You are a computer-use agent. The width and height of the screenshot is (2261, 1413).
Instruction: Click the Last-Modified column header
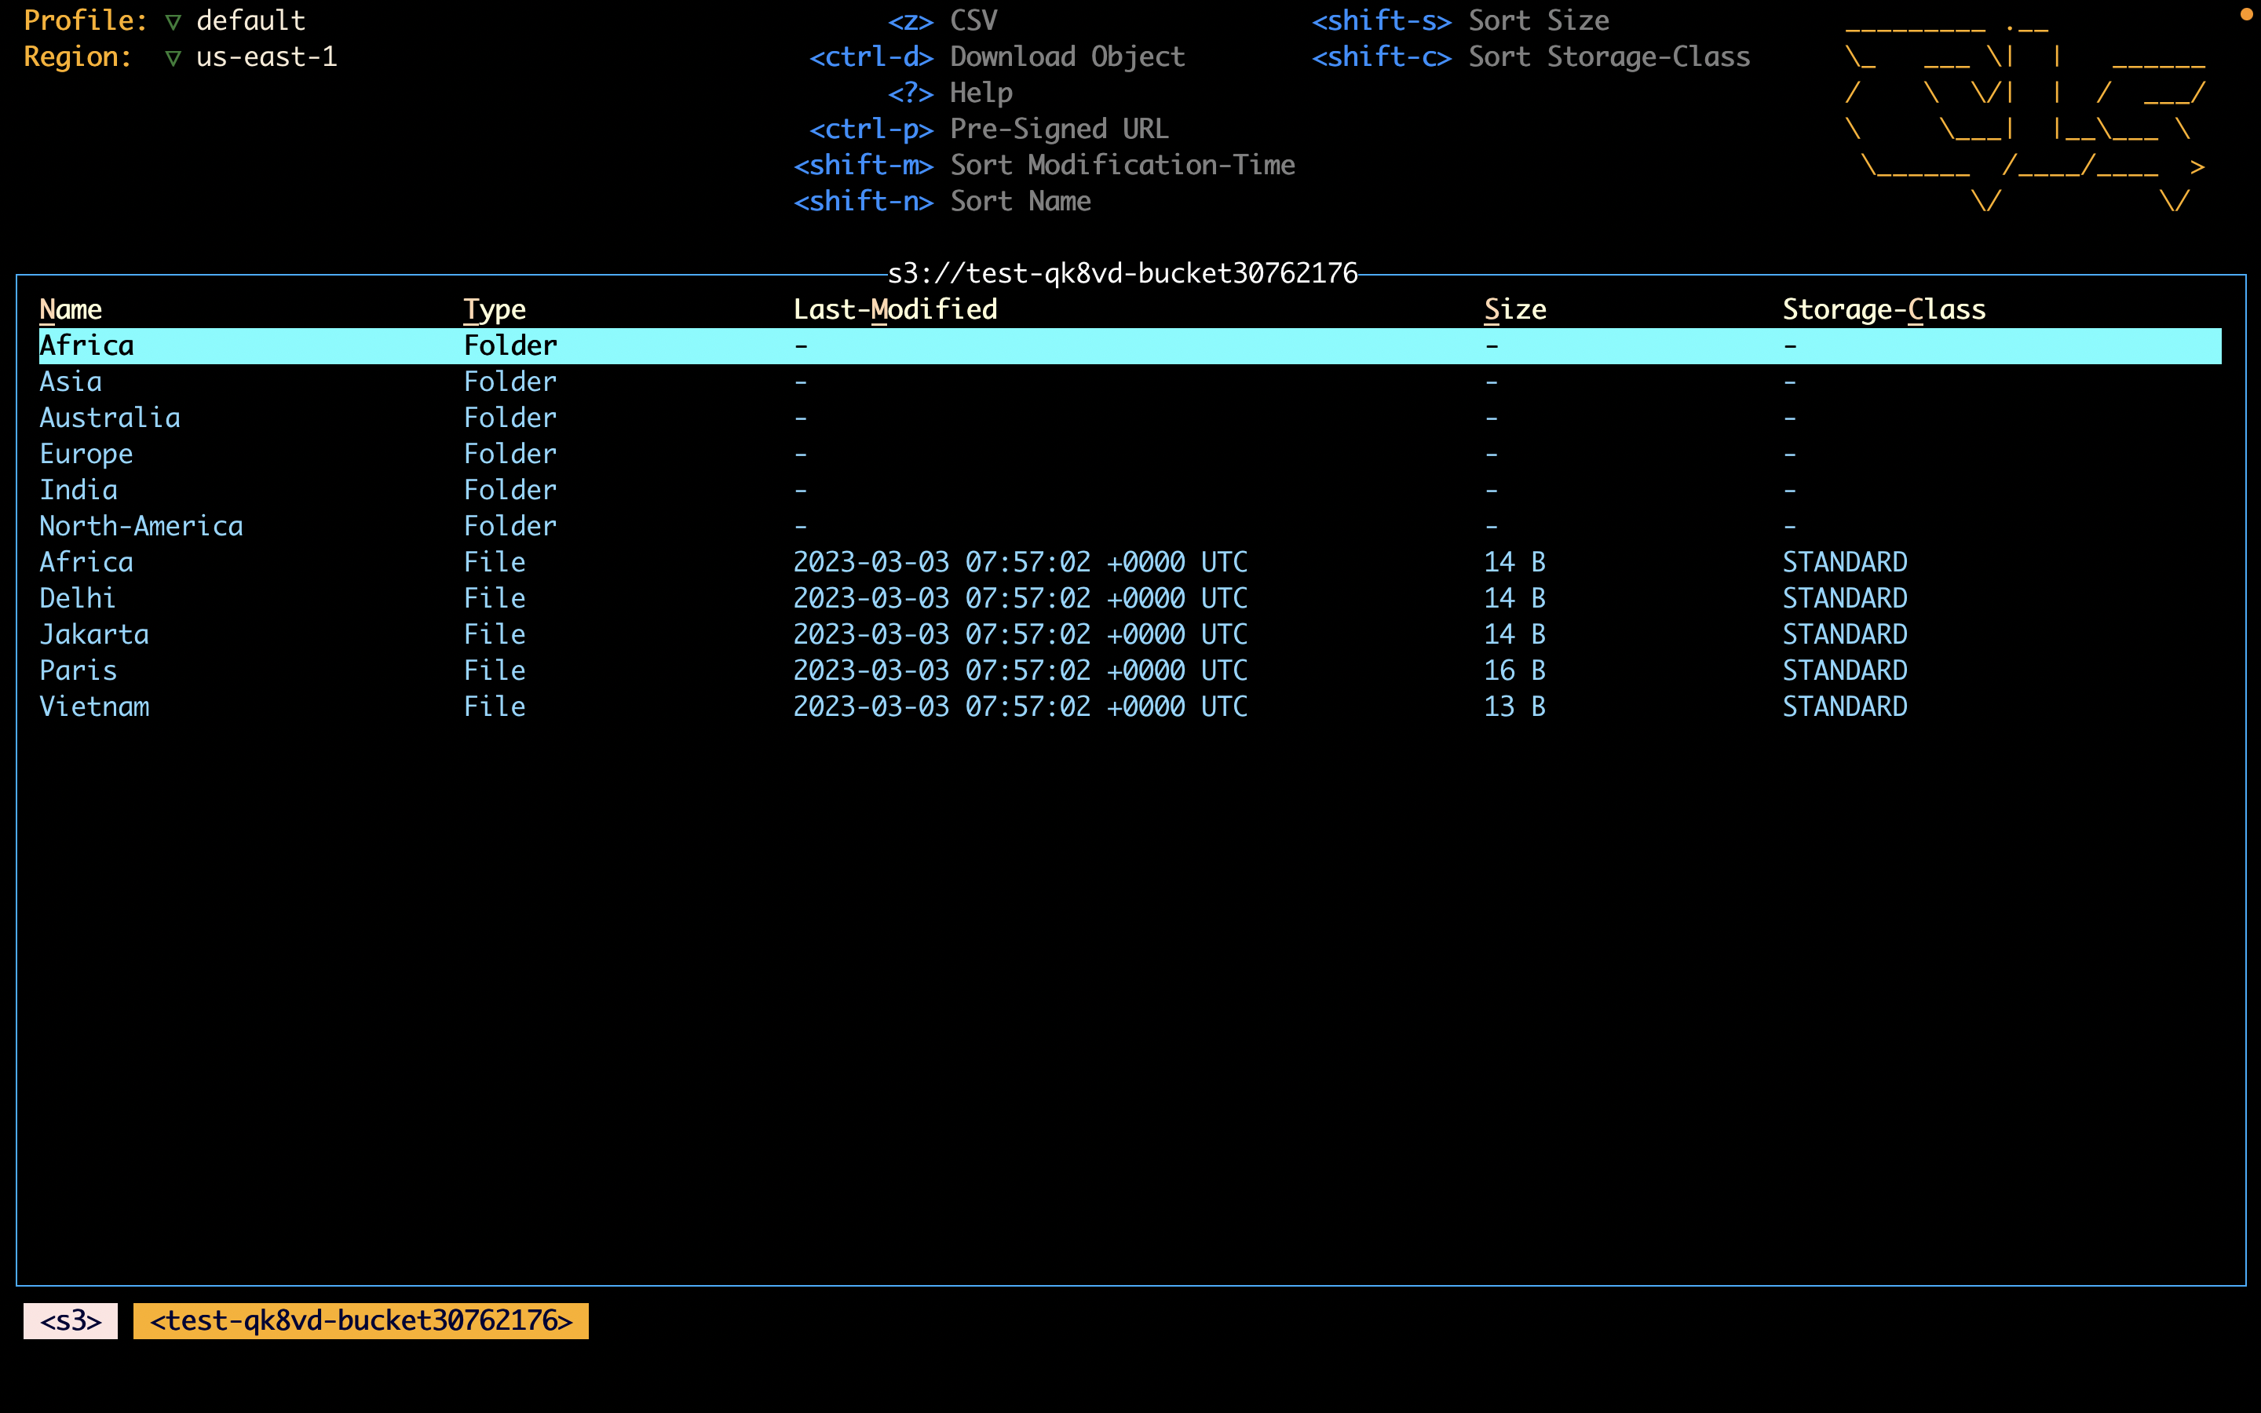point(894,309)
